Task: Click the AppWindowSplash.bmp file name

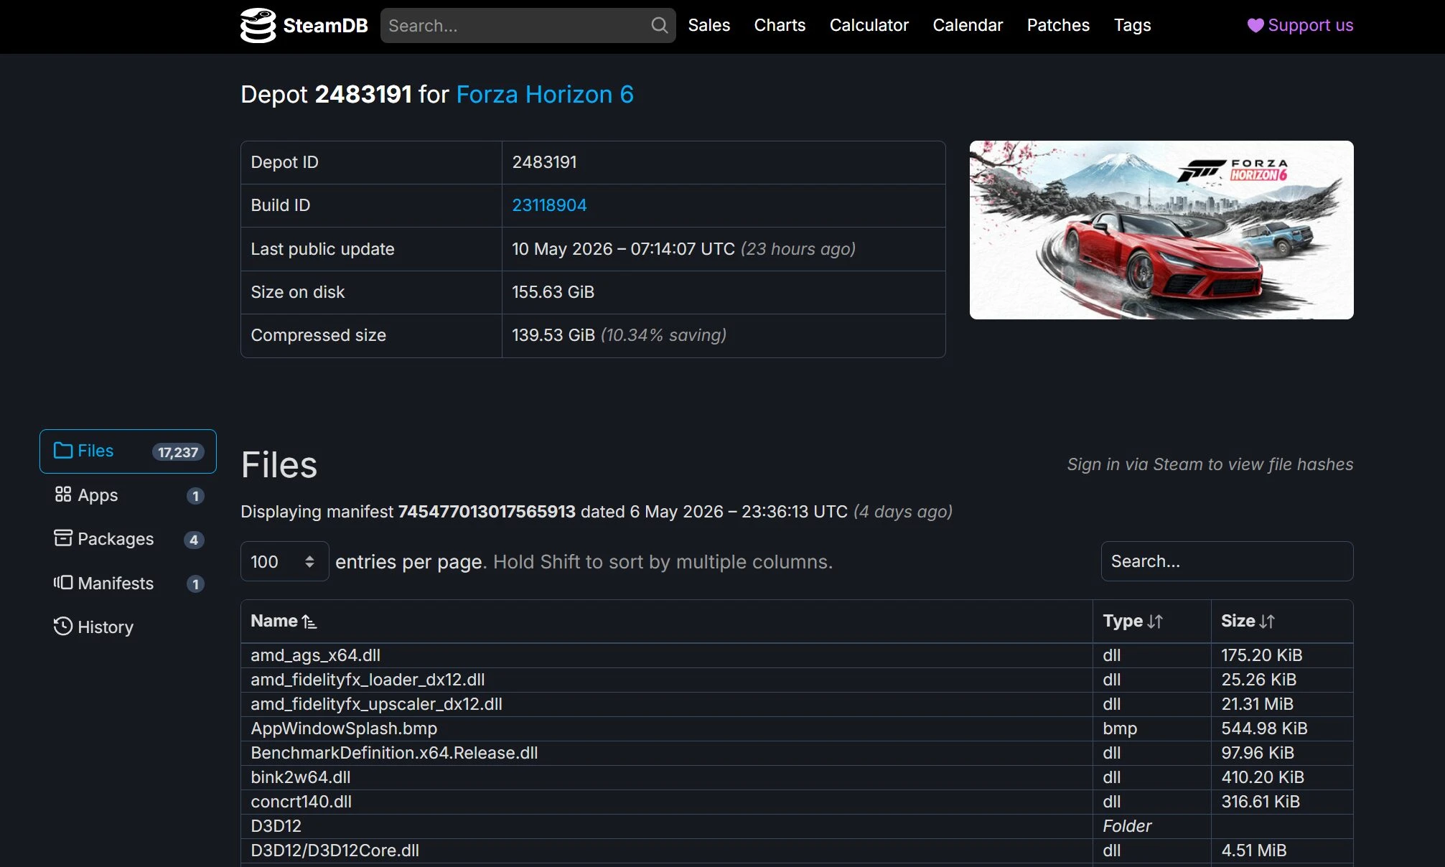Action: pos(344,728)
